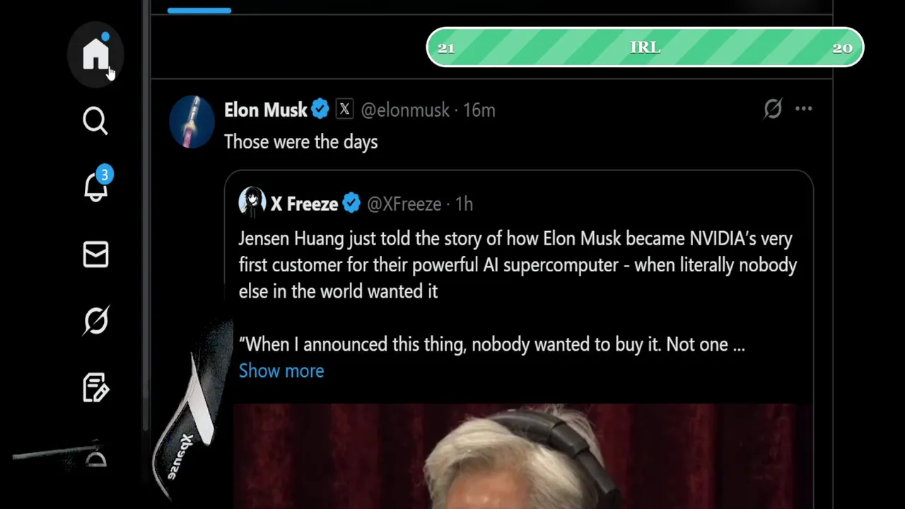905x509 pixels.
Task: Click the green IRL progress bar
Action: click(645, 47)
